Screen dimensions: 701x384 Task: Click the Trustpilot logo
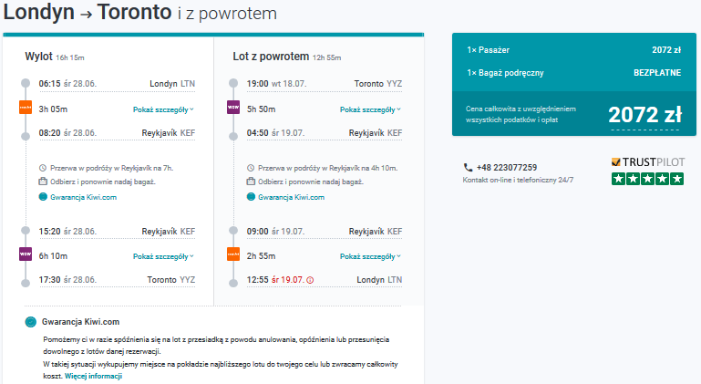pyautogui.click(x=648, y=162)
